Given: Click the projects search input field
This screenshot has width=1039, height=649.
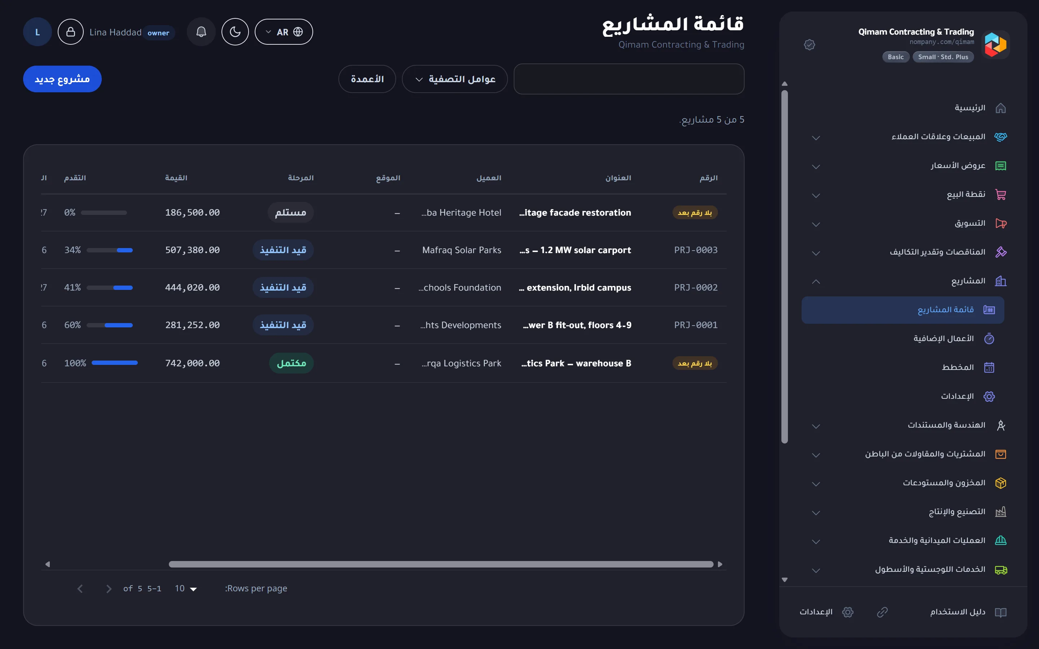Looking at the screenshot, I should click(x=629, y=79).
